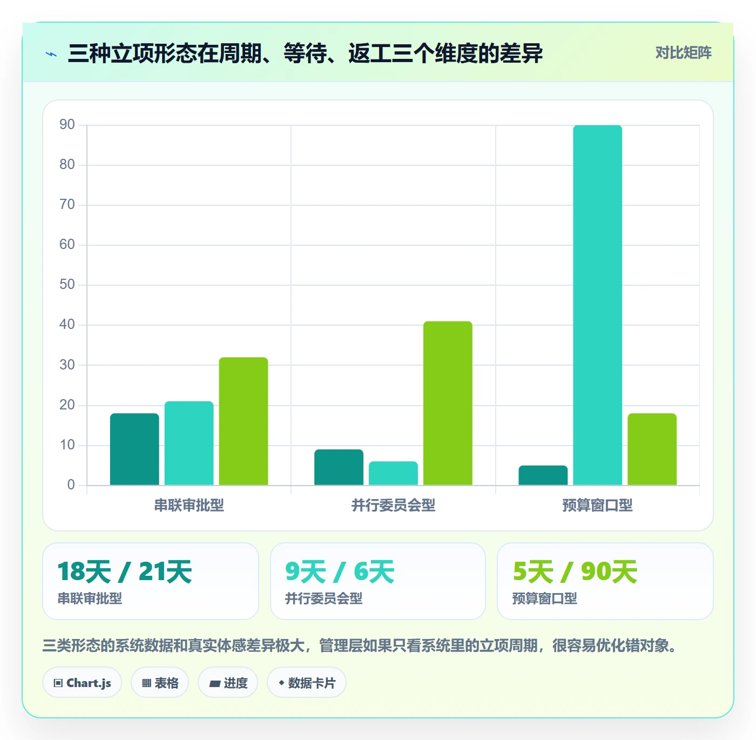756x740 pixels.
Task: Click the 预算窗口型 x-axis label
Action: 598,506
